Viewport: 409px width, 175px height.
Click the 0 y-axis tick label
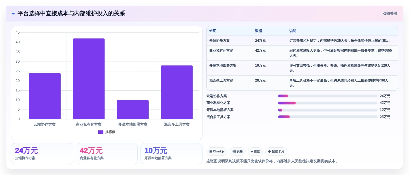coord(19,119)
